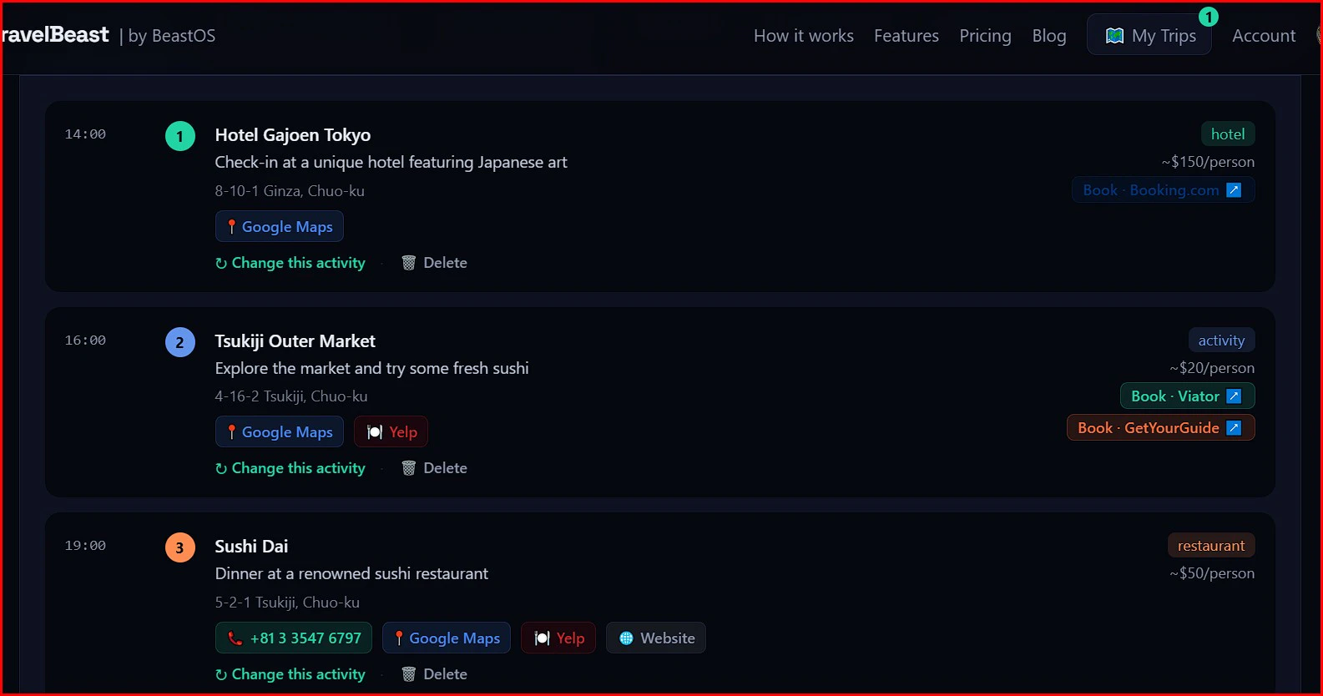Click the Yelp plate icon for Sushi Dai
This screenshot has width=1323, height=696.
(x=542, y=638)
